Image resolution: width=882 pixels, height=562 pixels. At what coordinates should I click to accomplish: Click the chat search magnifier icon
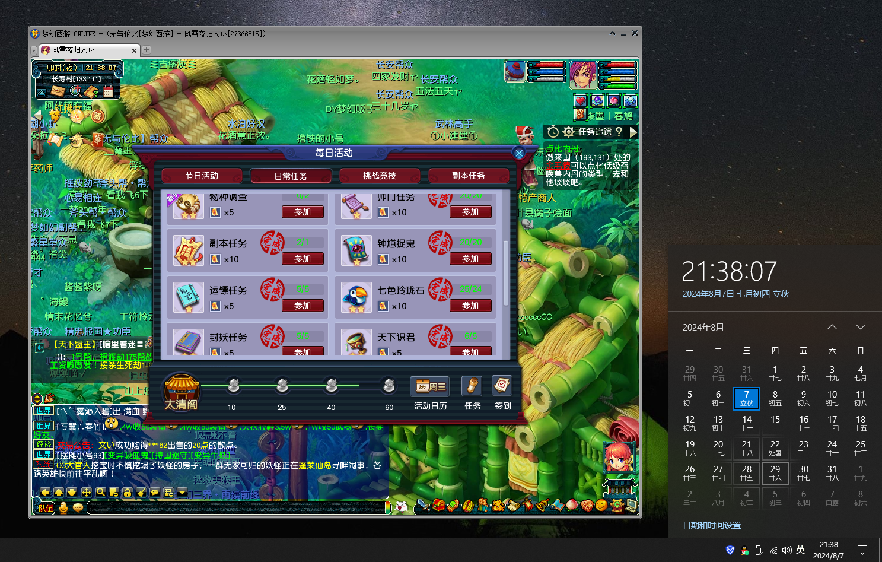[x=100, y=492]
